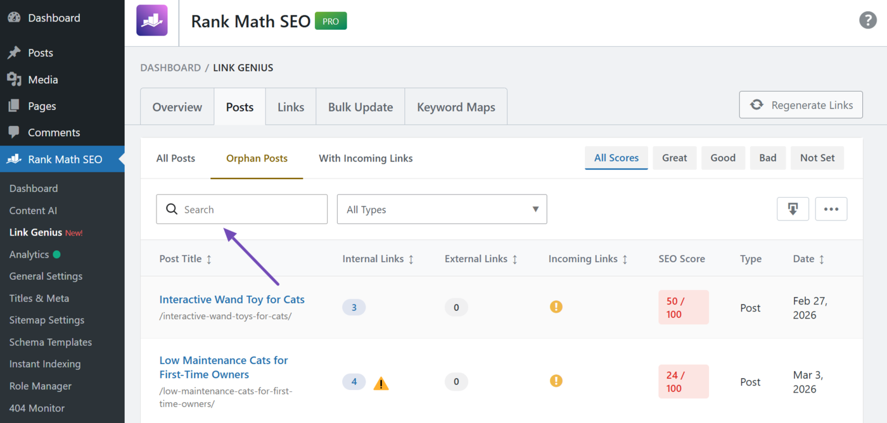
Task: Filter posts by Great score
Action: [x=675, y=158]
